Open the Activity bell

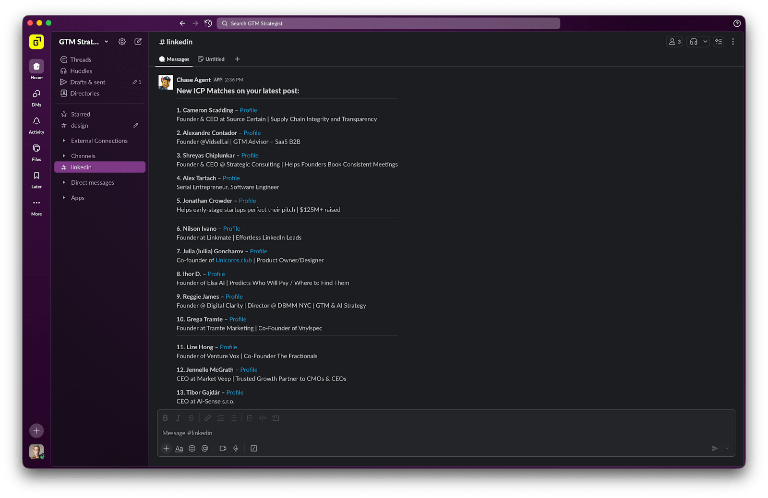tap(36, 125)
